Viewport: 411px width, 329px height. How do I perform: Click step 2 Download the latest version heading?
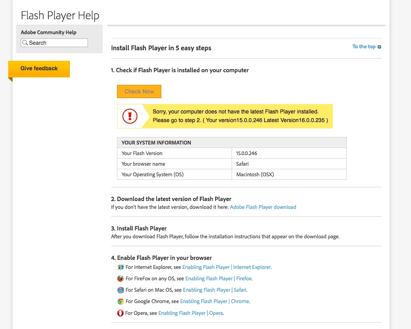[x=171, y=199]
